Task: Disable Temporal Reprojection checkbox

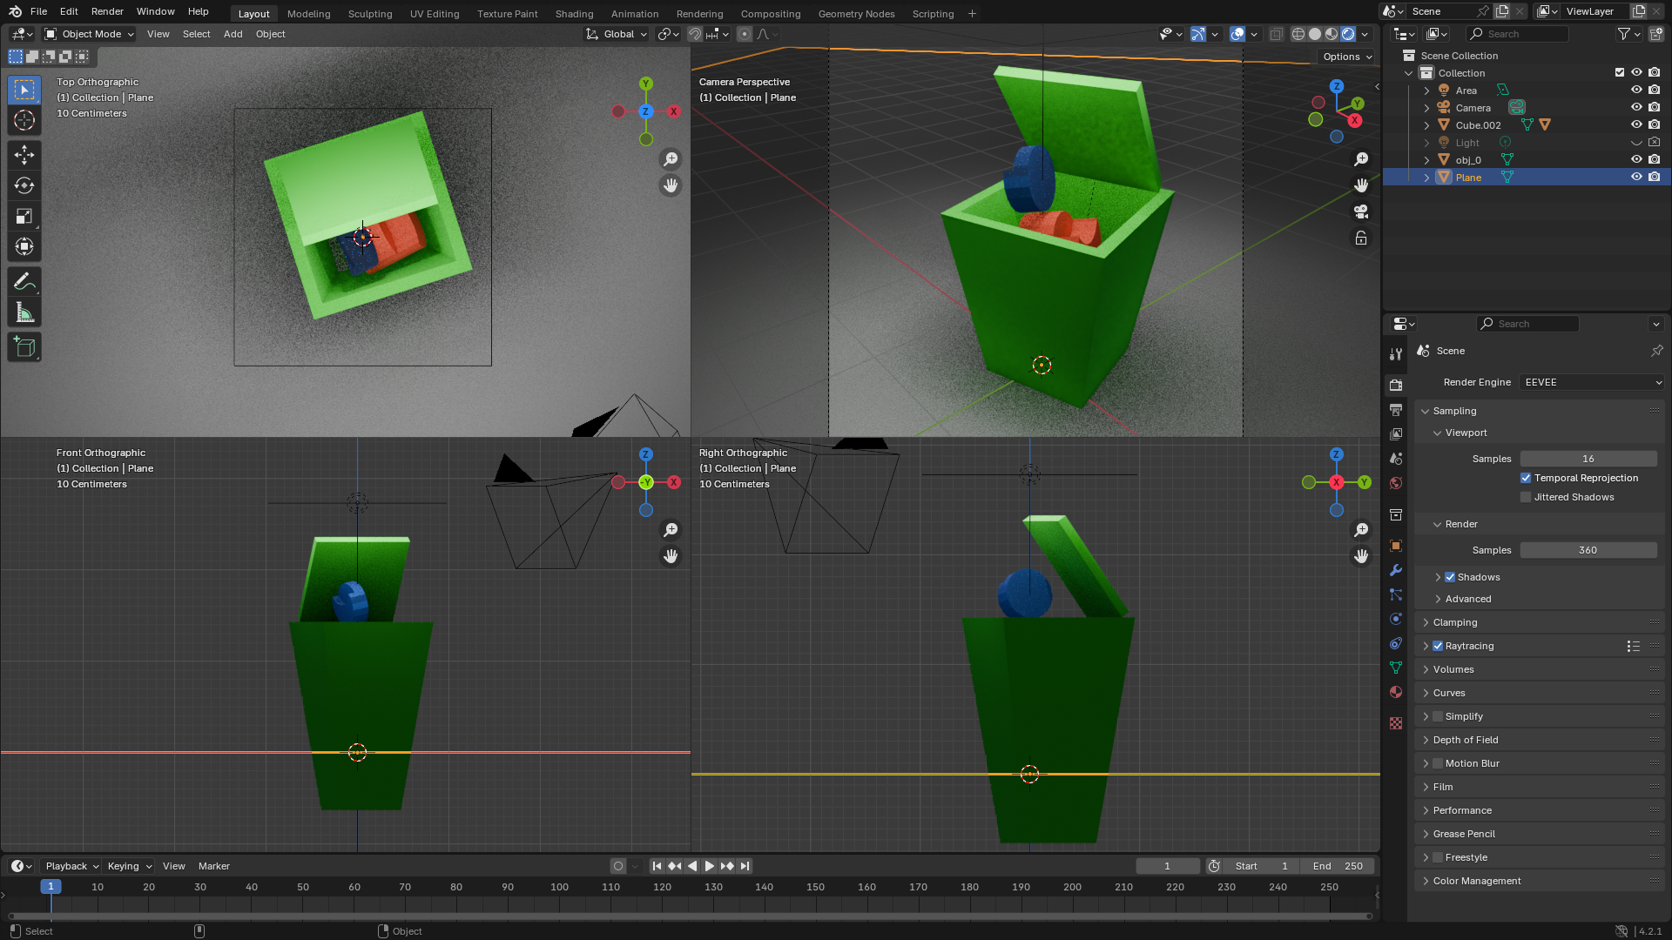Action: coord(1526,478)
